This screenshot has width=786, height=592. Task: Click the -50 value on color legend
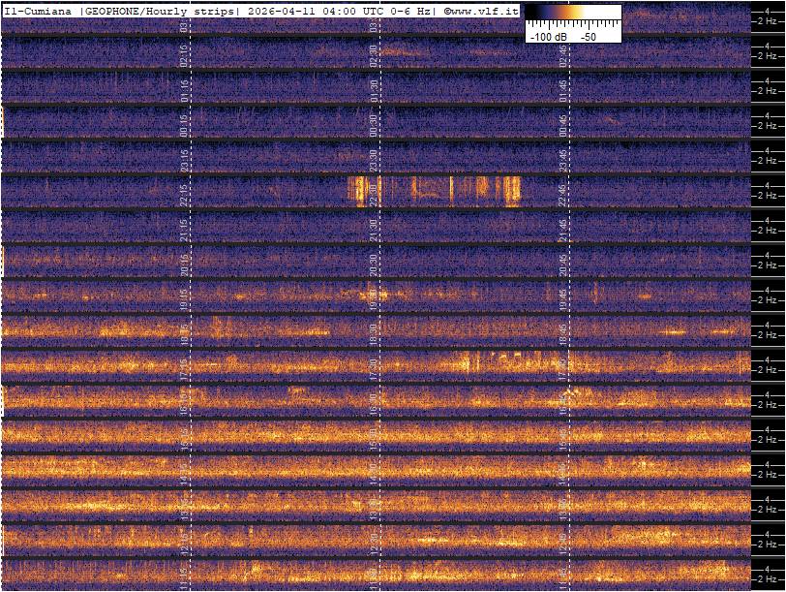pos(587,36)
